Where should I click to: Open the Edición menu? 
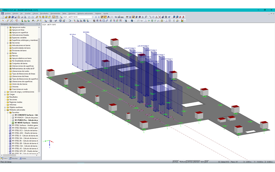(15, 14)
